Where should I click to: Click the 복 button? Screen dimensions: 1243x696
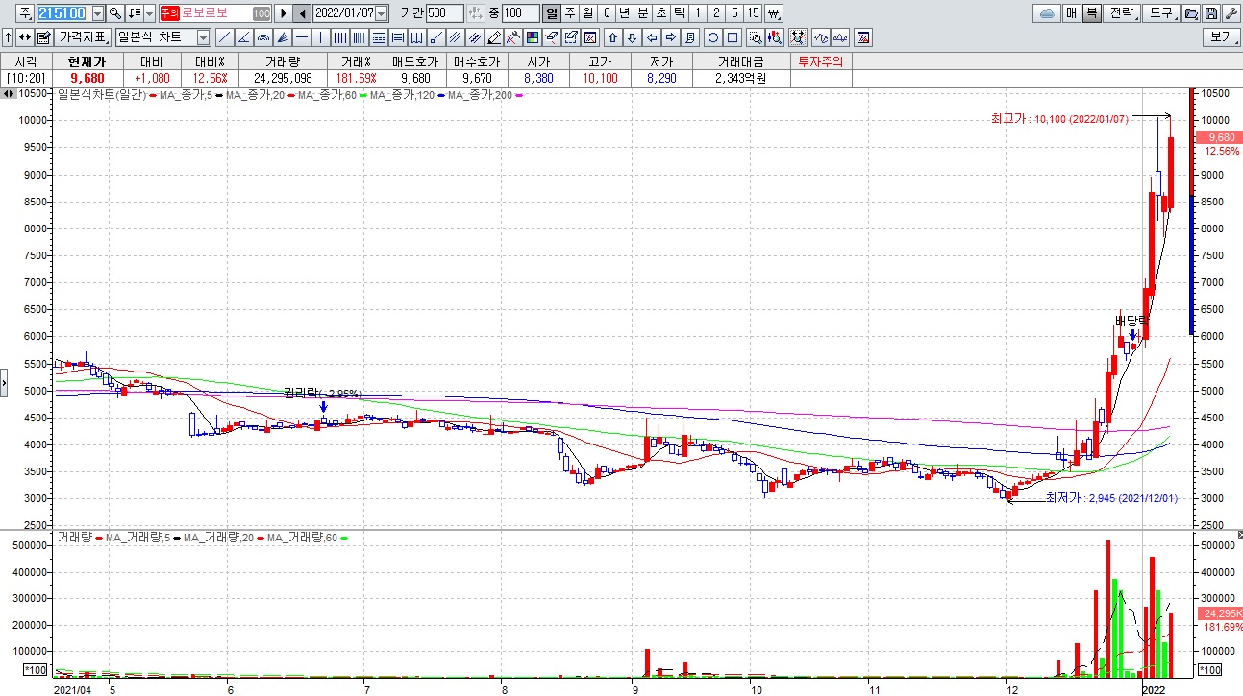pos(1091,13)
